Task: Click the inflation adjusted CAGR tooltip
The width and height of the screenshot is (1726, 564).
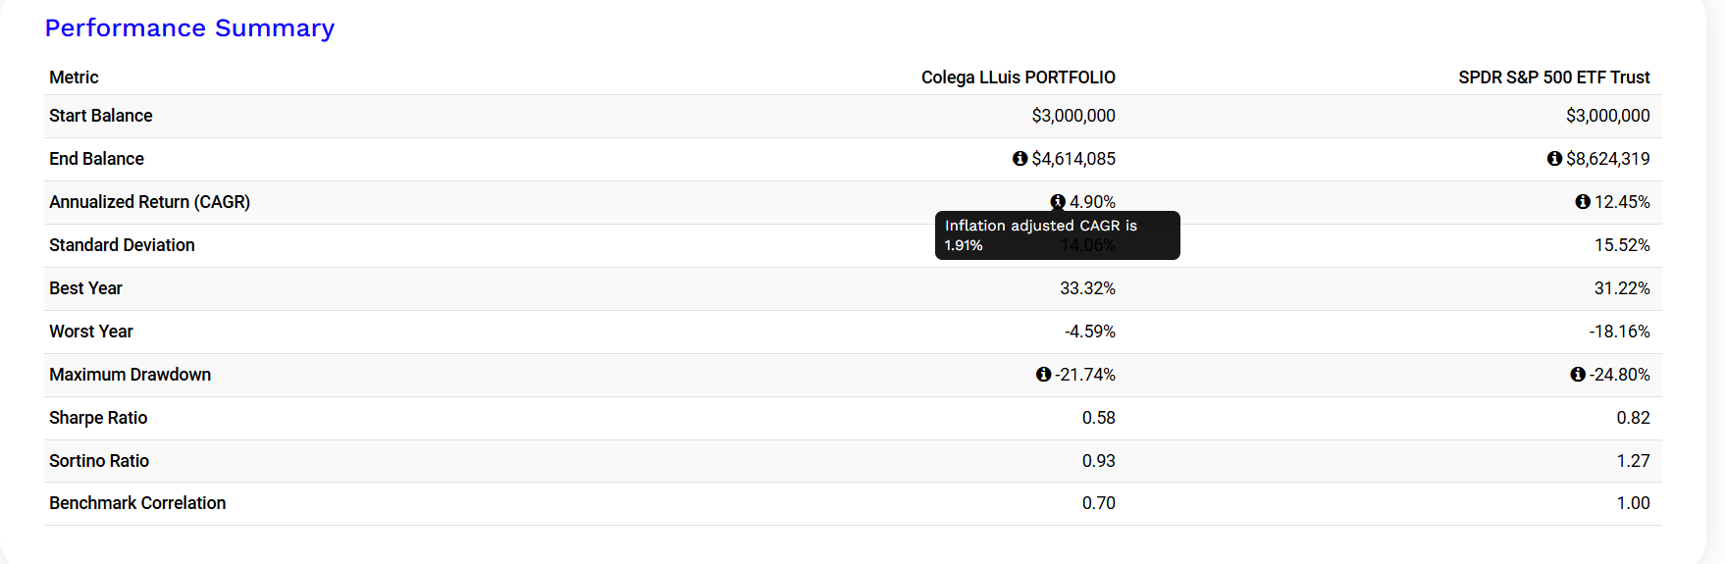Action: coord(1058,235)
